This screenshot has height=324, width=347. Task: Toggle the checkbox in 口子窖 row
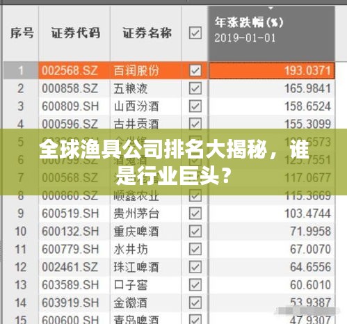coord(195,284)
